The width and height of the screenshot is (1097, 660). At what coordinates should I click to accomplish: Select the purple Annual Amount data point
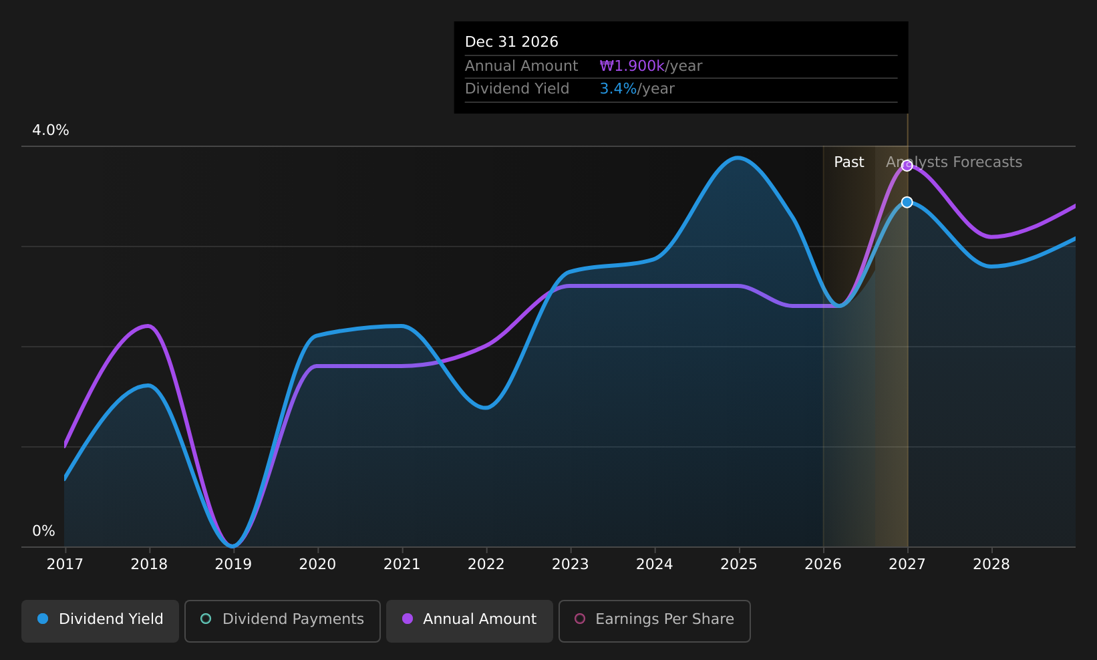tap(907, 166)
